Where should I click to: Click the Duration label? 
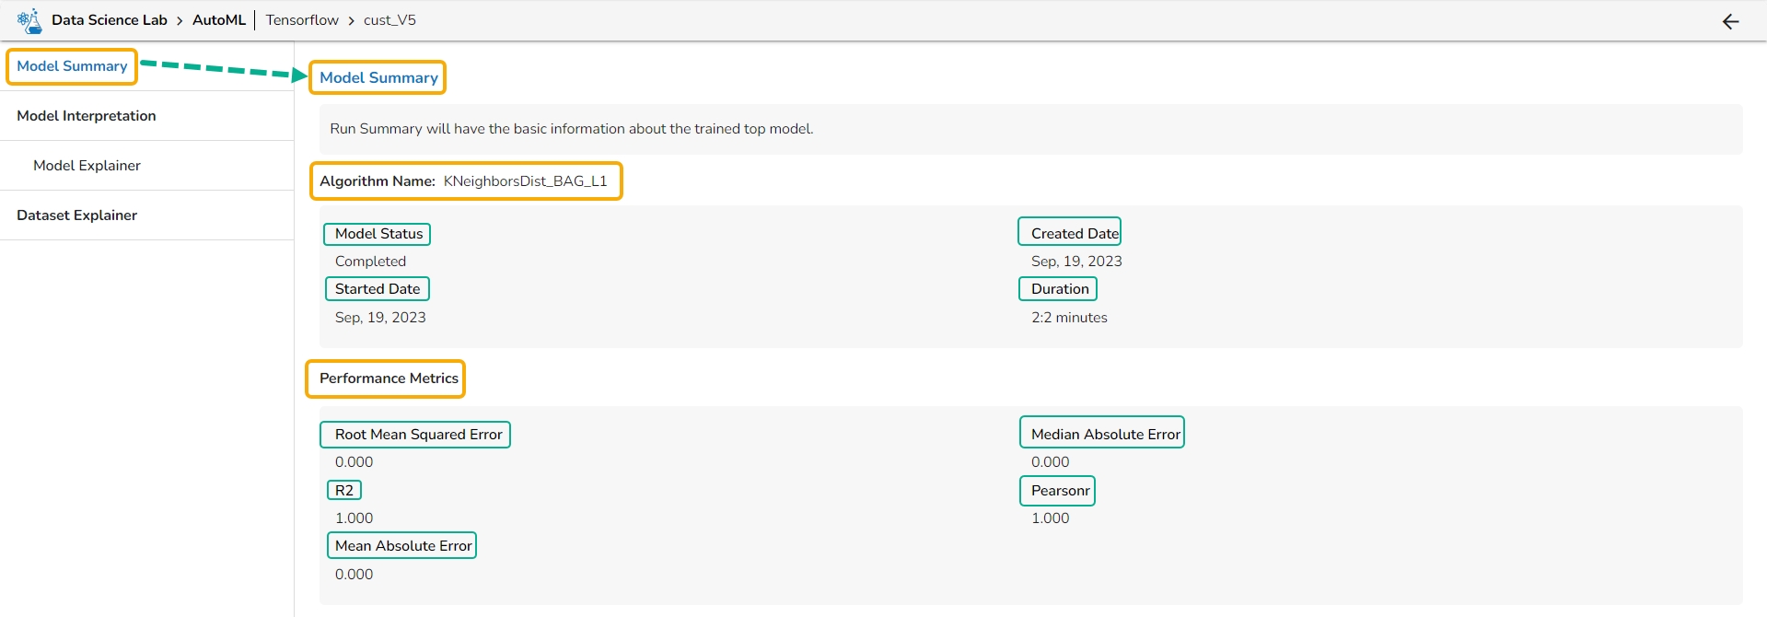tap(1060, 289)
